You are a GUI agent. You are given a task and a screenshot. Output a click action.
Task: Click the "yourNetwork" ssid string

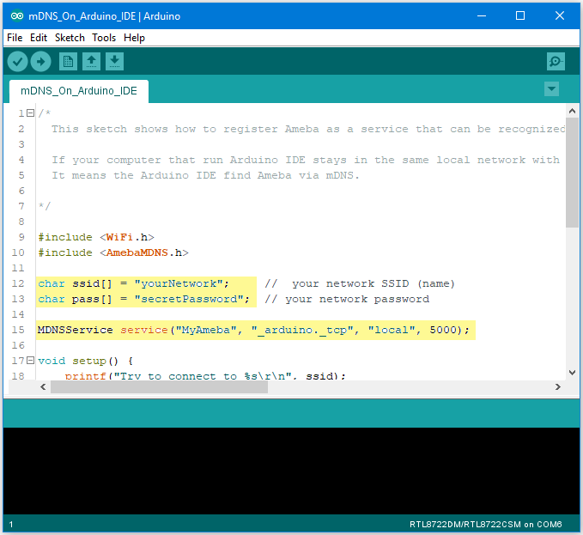(179, 283)
